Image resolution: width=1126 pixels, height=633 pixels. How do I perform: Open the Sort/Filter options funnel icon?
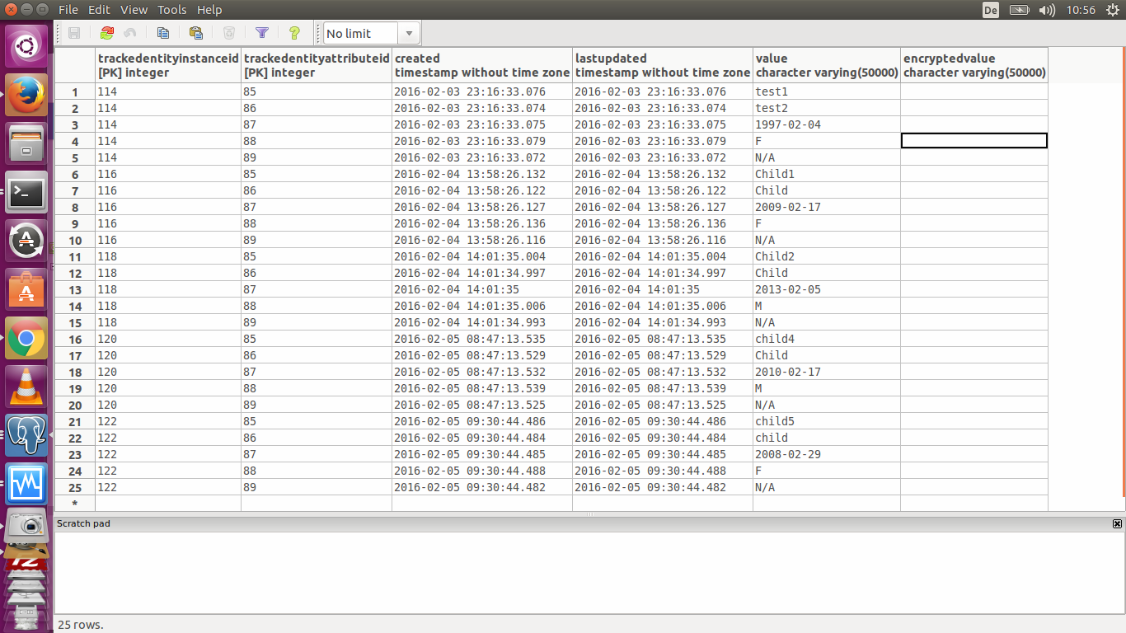(x=262, y=33)
